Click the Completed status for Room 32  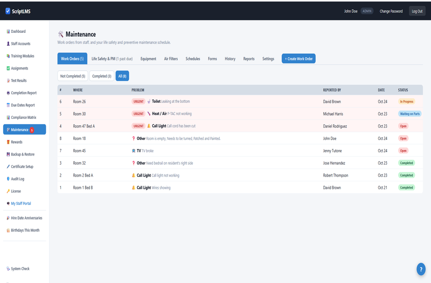pyautogui.click(x=407, y=163)
